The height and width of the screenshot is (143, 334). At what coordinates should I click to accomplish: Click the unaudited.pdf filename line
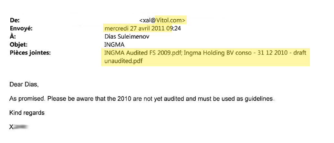click(123, 61)
